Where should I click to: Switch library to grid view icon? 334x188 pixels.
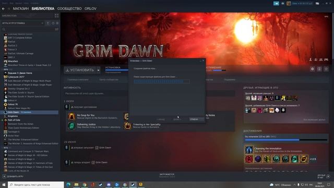point(56,16)
